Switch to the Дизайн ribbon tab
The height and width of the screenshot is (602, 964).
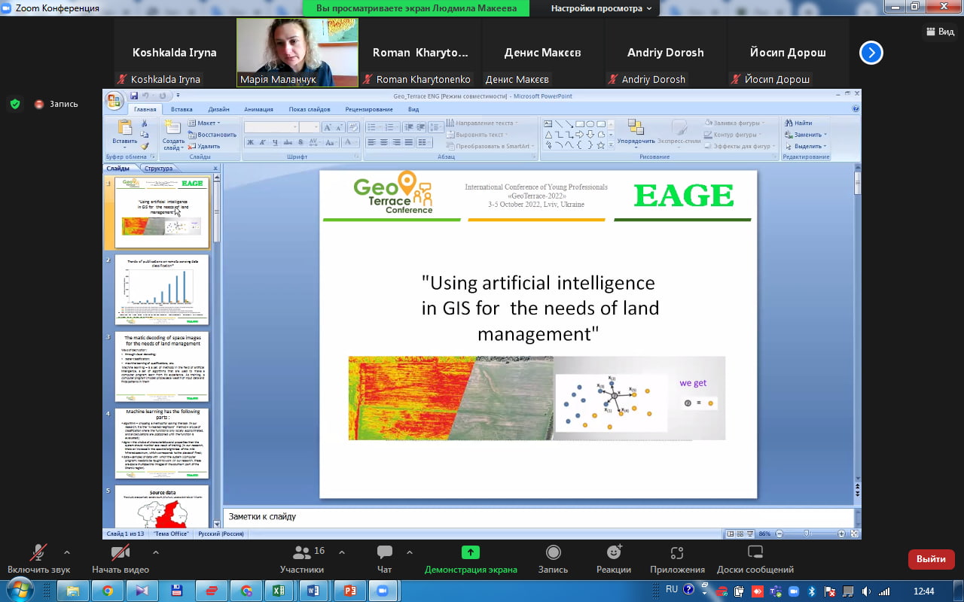(x=218, y=109)
